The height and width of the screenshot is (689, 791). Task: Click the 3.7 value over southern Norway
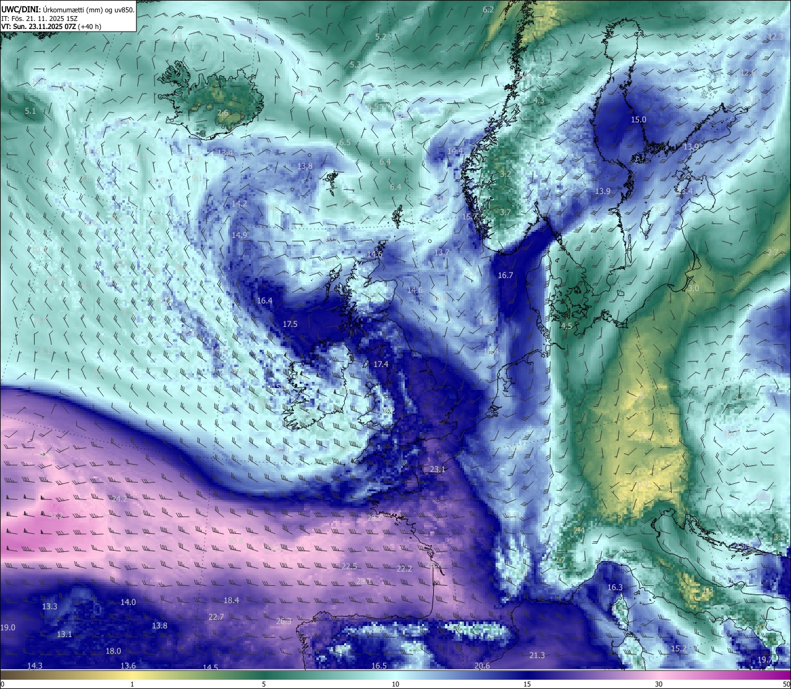tap(505, 212)
